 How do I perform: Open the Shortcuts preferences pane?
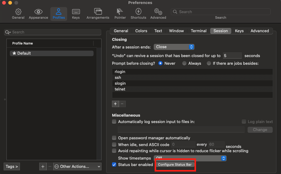(138, 14)
